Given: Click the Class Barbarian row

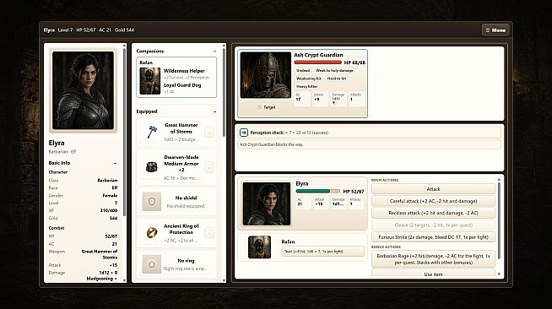Looking at the screenshot, I should point(83,180).
